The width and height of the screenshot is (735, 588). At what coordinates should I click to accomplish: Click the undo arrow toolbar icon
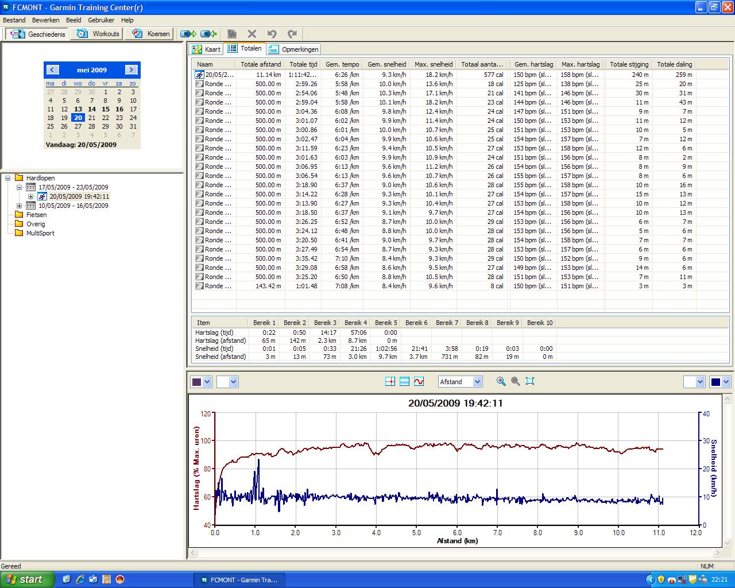(272, 34)
